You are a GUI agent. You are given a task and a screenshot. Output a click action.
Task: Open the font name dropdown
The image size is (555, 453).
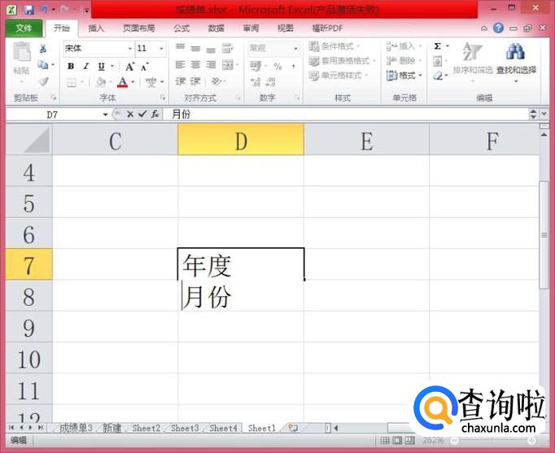pos(130,49)
